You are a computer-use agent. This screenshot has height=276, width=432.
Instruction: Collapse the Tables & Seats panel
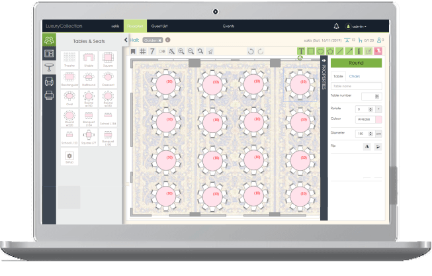(126, 40)
